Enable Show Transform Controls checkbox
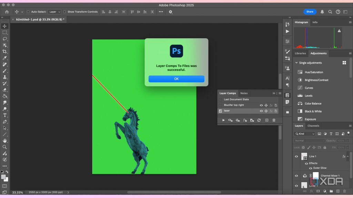Image resolution: width=353 pixels, height=198 pixels. pos(64,12)
